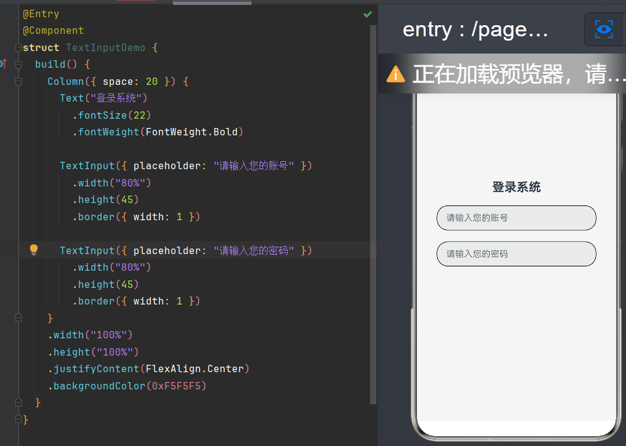626x446 pixels.
Task: Click the @Entry decorator
Action: click(41, 14)
